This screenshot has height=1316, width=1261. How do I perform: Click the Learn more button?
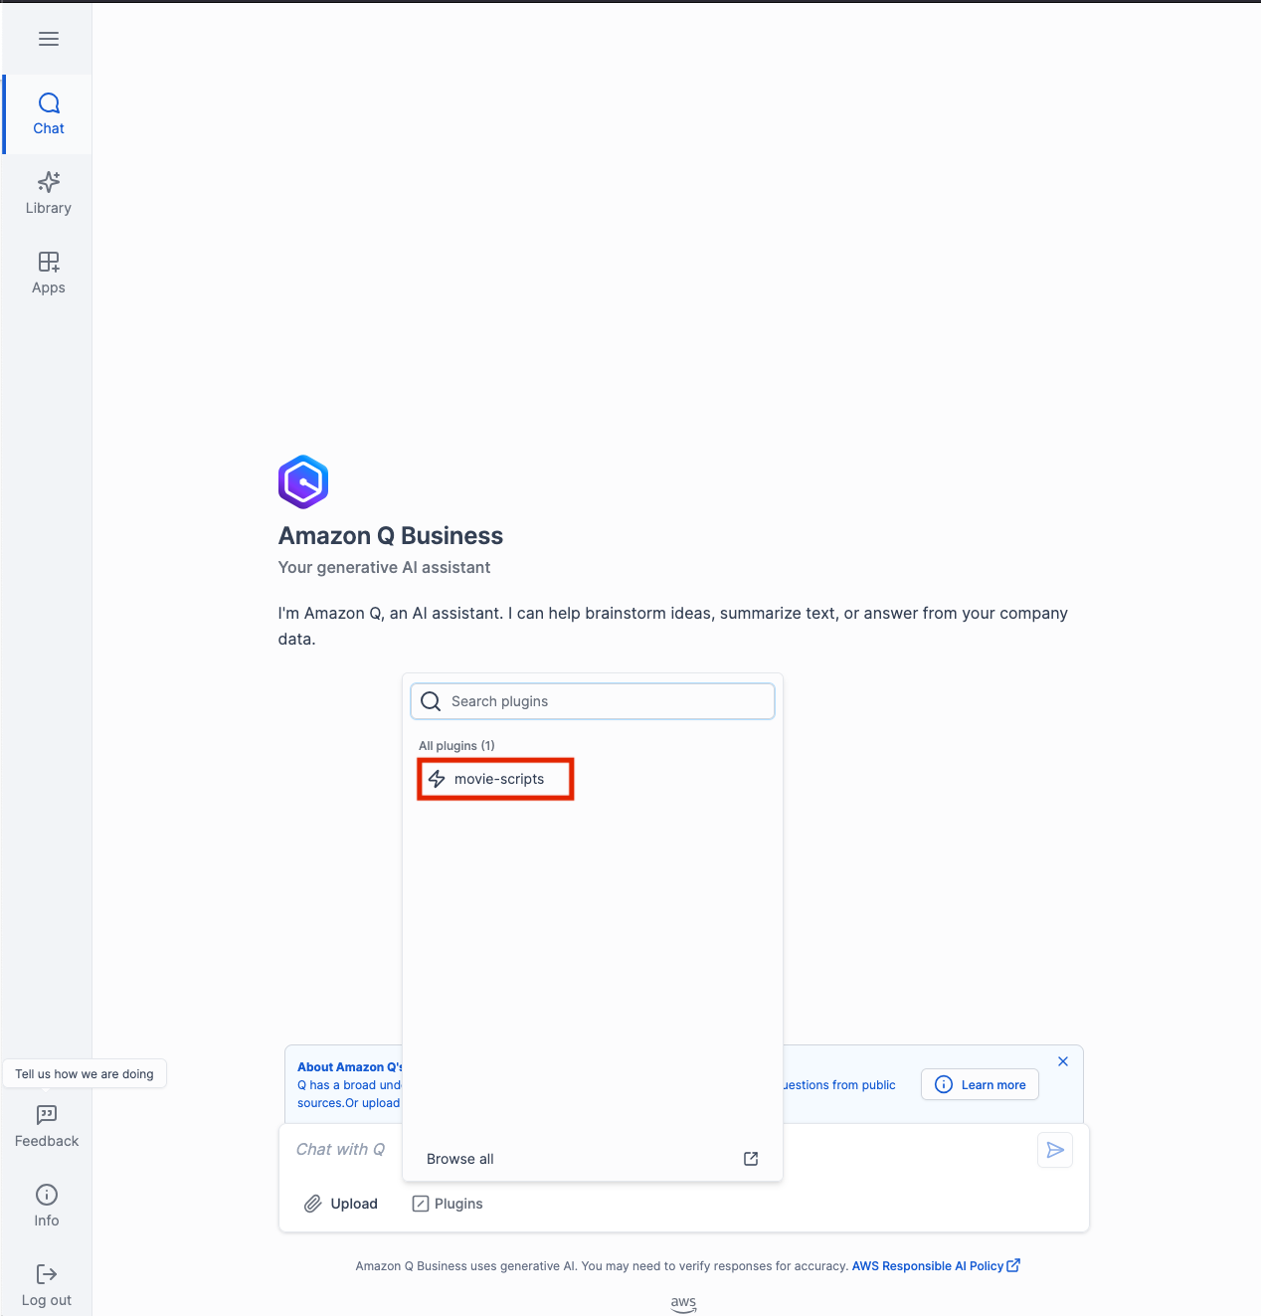click(980, 1085)
